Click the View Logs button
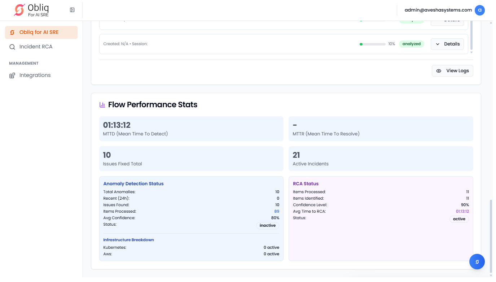This screenshot has width=496, height=282. (452, 71)
